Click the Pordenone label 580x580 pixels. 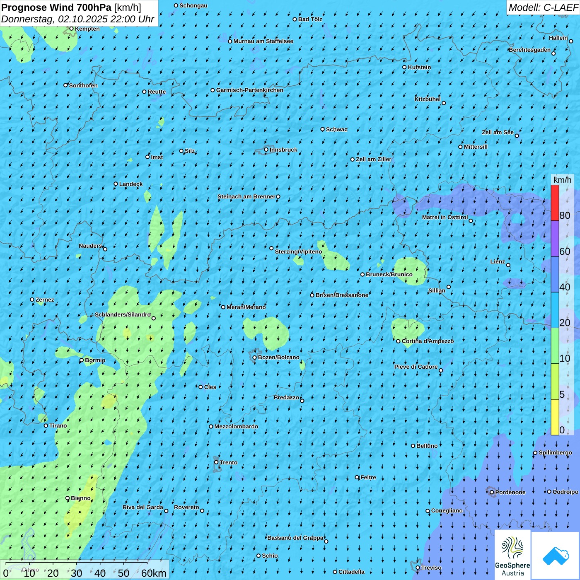[x=510, y=492]
